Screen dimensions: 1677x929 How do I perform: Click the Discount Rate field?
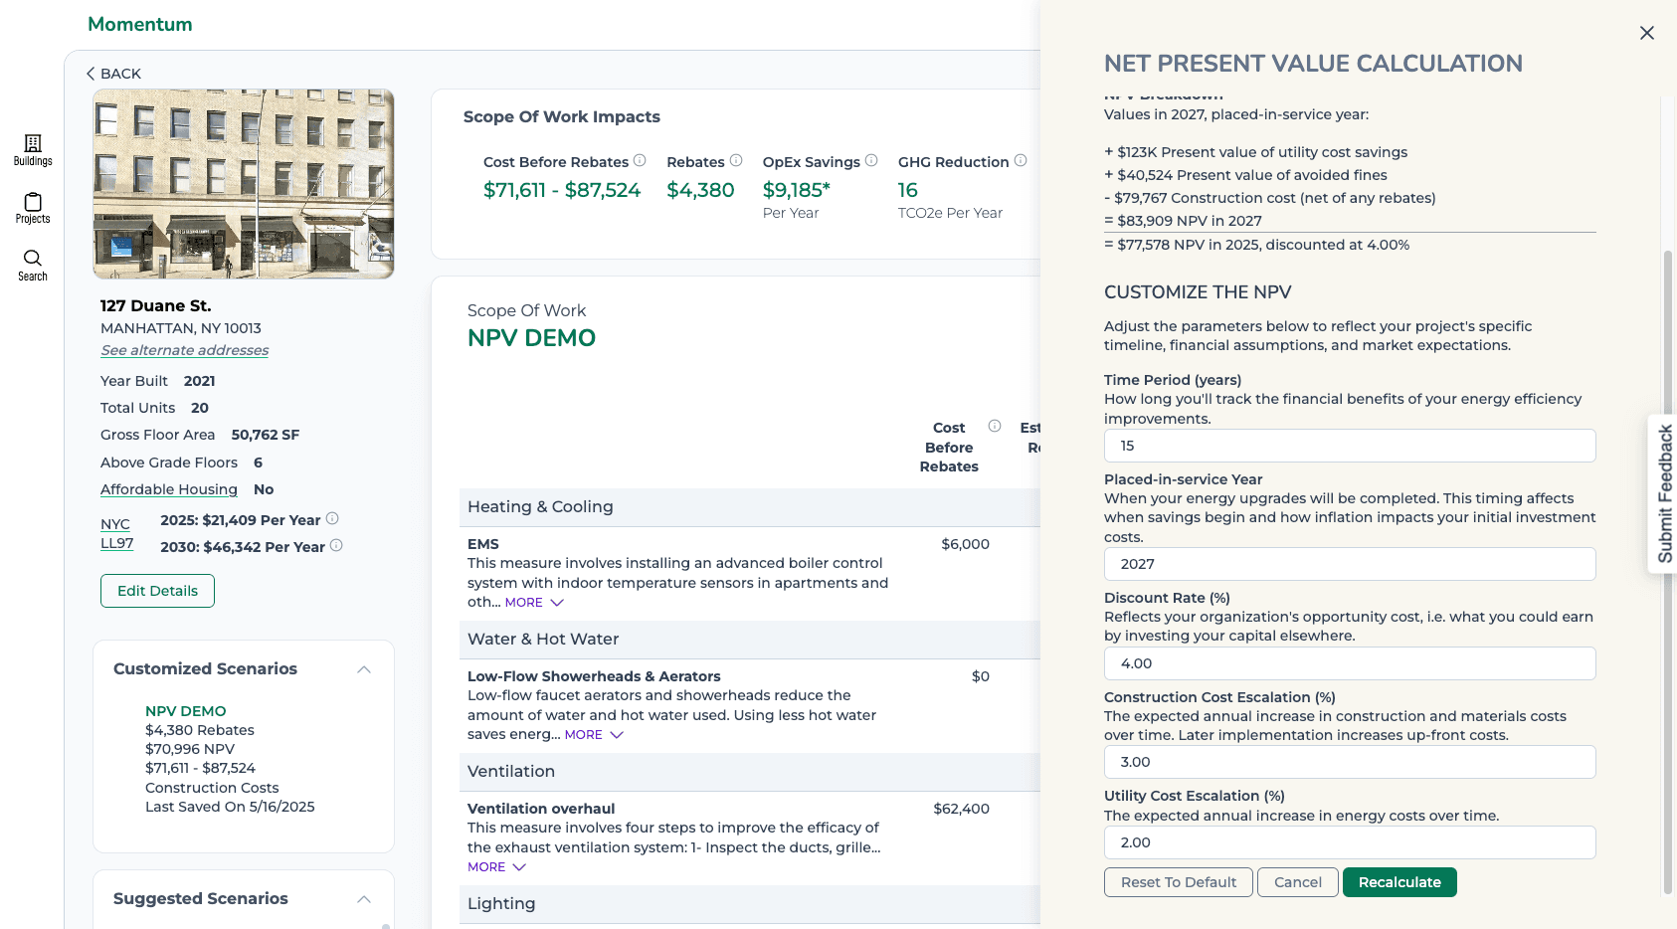click(1350, 663)
